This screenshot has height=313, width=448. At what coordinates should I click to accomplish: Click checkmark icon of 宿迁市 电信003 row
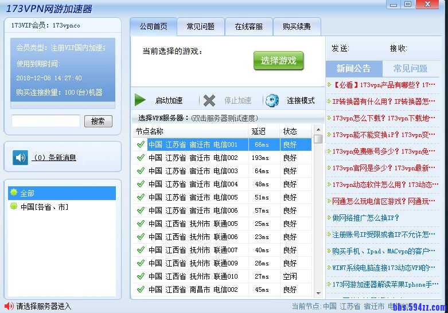coord(141,171)
